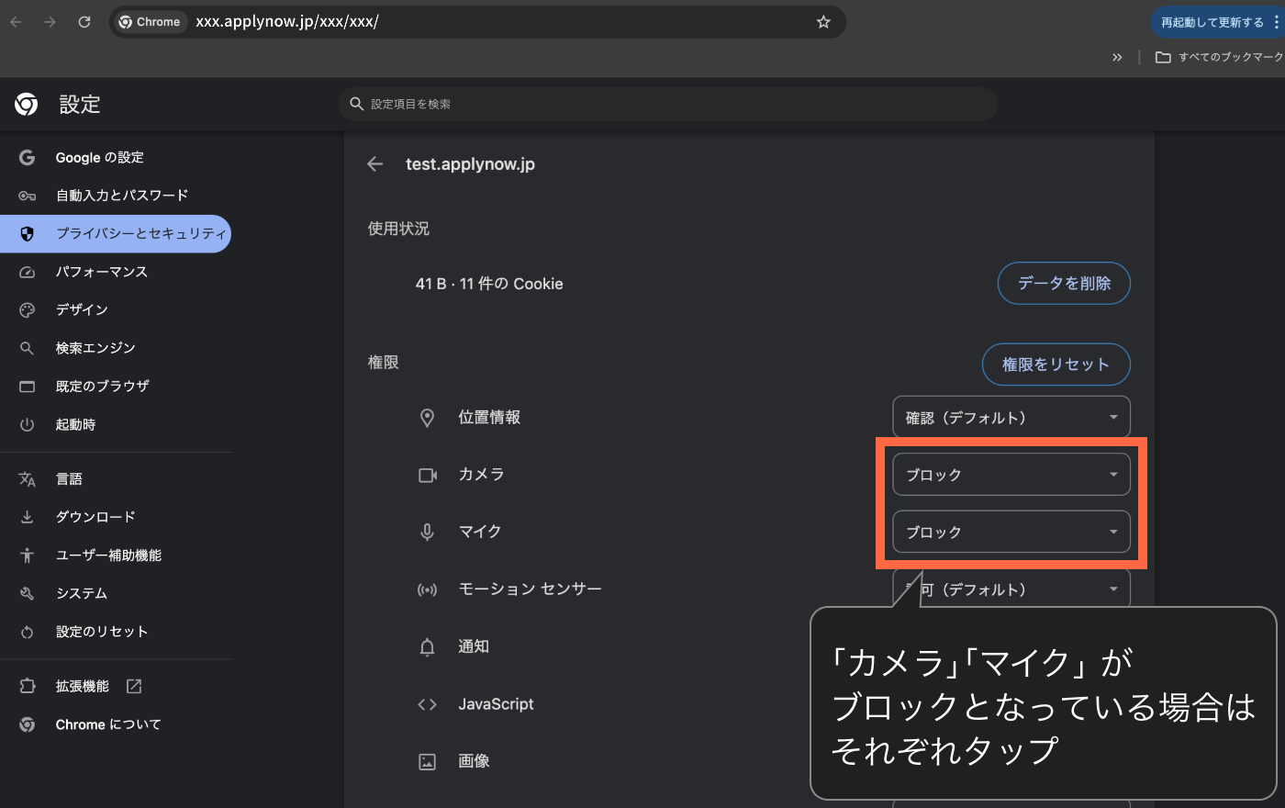Click the magnifier icon beside 検索エンジン
Viewport: 1285px width, 808px height.
pos(27,348)
